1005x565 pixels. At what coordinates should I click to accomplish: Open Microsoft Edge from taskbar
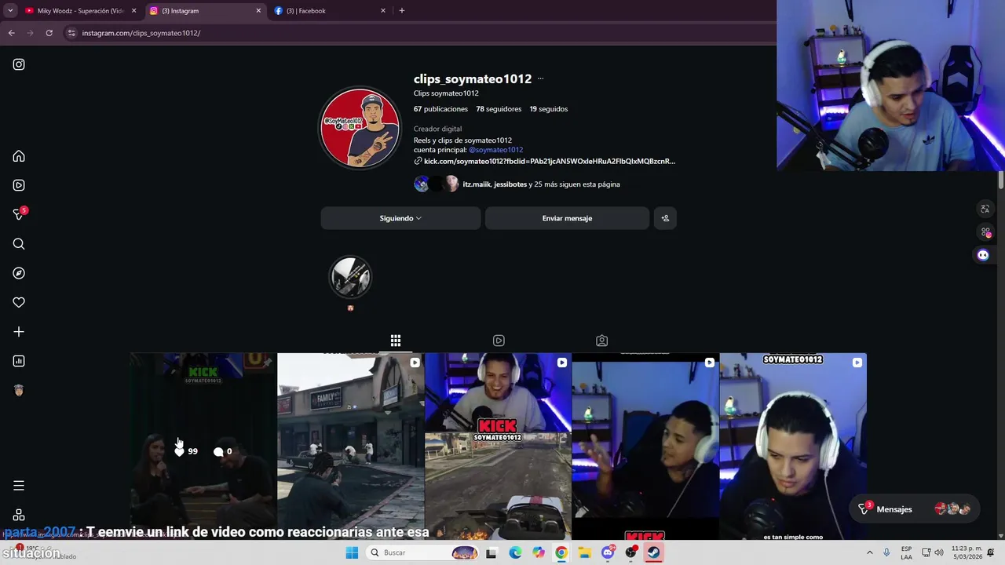click(x=515, y=552)
